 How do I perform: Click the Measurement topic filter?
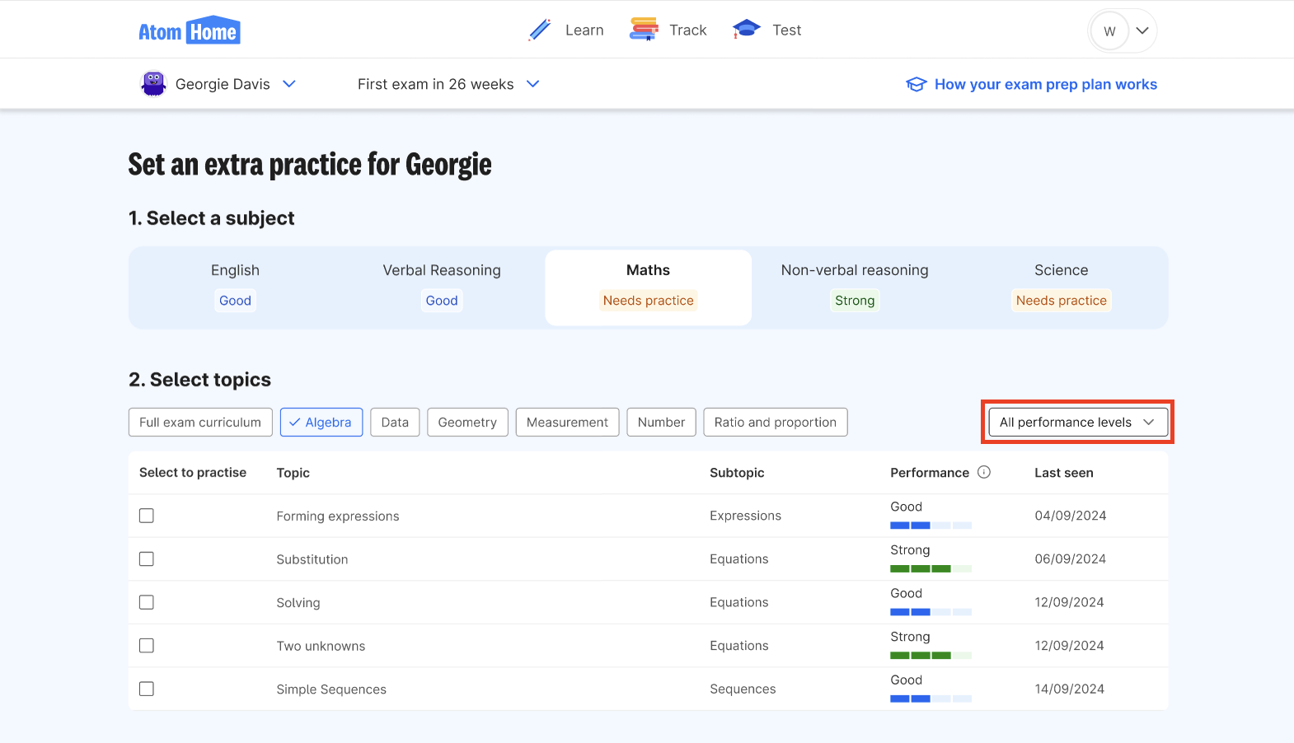[x=567, y=422]
